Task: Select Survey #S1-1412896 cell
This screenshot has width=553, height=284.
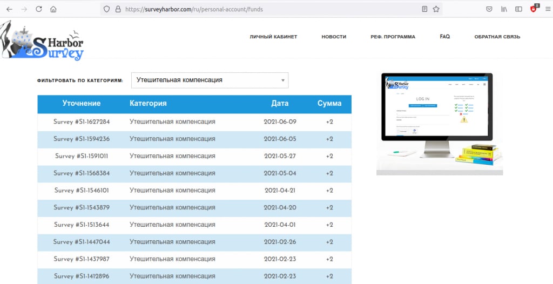Action: 82,276
